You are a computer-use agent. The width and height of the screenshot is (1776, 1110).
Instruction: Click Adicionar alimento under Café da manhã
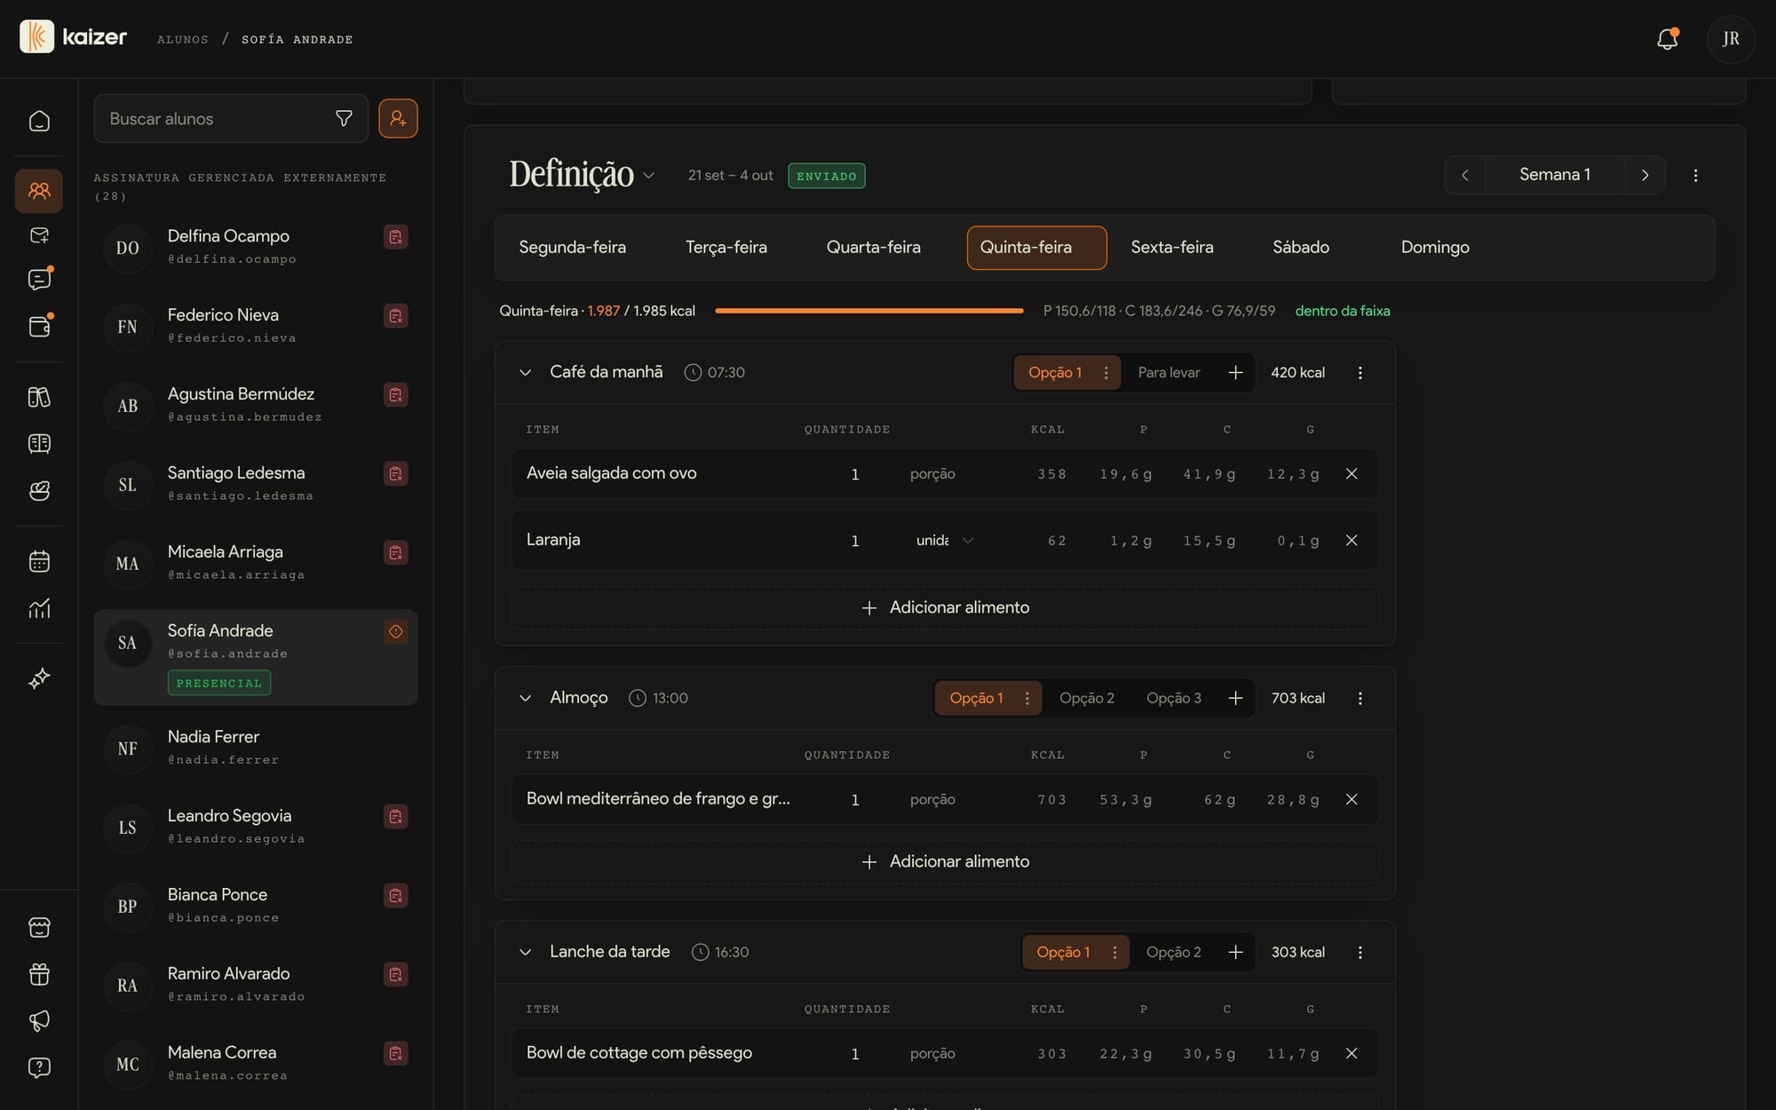pos(945,607)
